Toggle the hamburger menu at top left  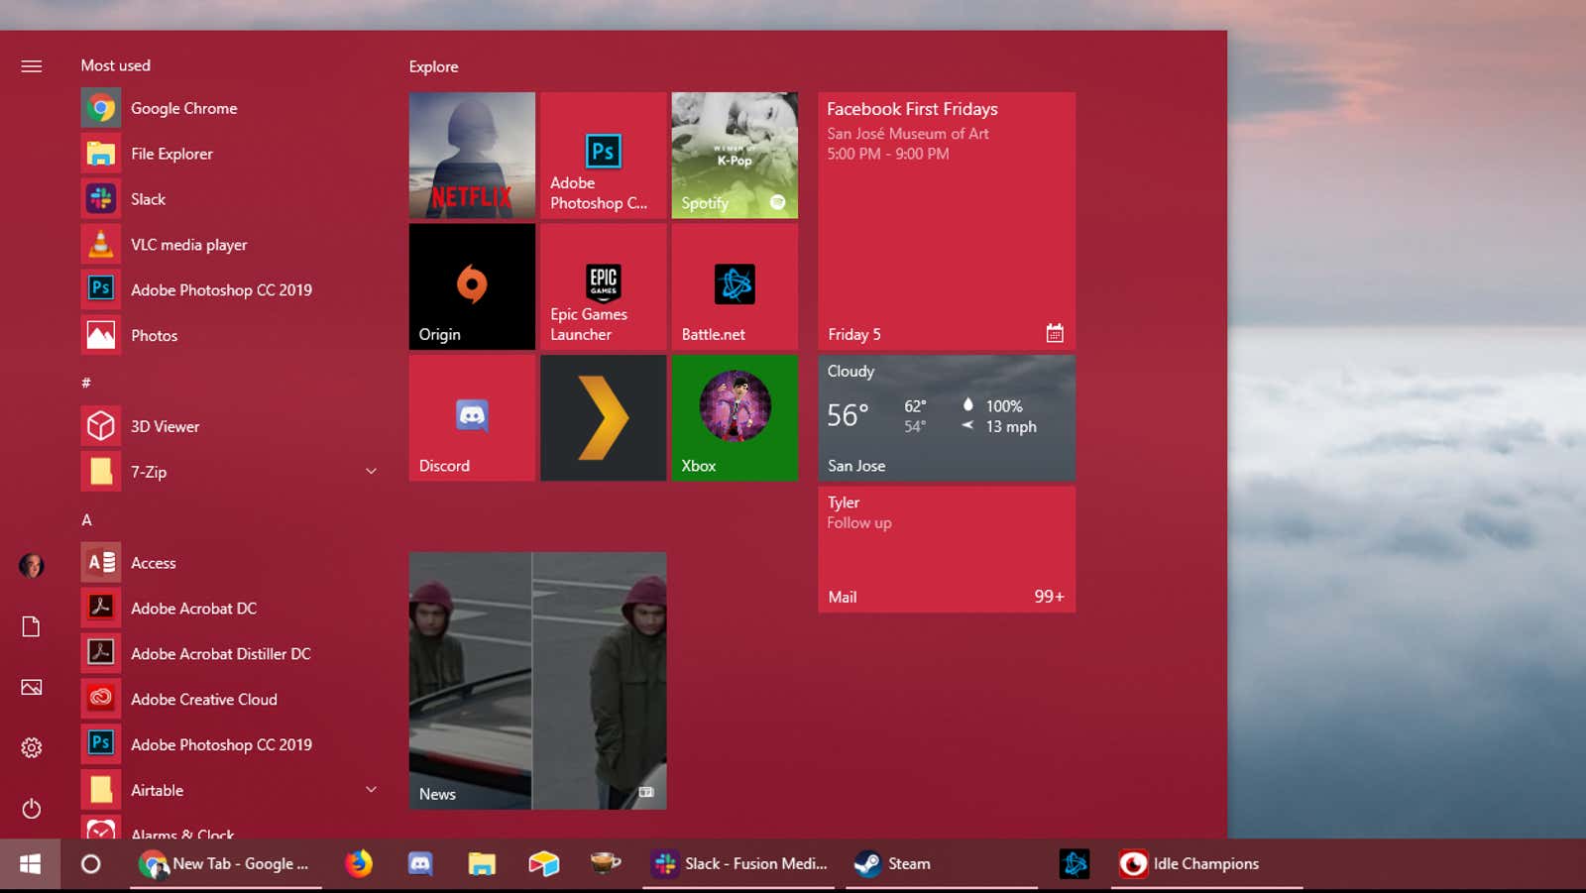click(32, 66)
